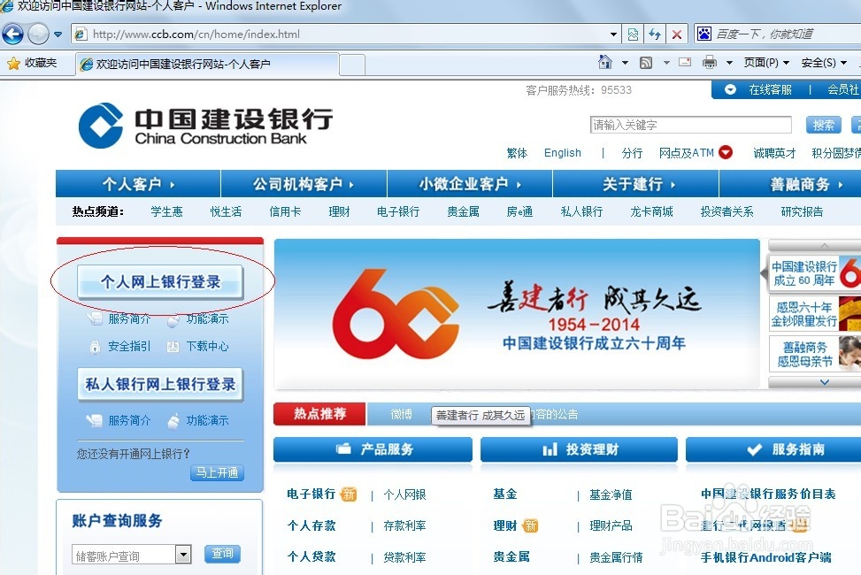Open the 页面(P) dropdown menu

click(x=762, y=63)
